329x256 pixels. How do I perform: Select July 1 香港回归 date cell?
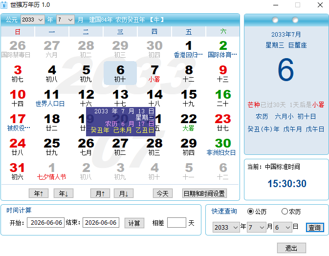(188, 49)
